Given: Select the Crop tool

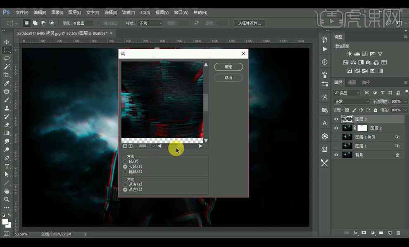Looking at the screenshot, I should tap(7, 75).
